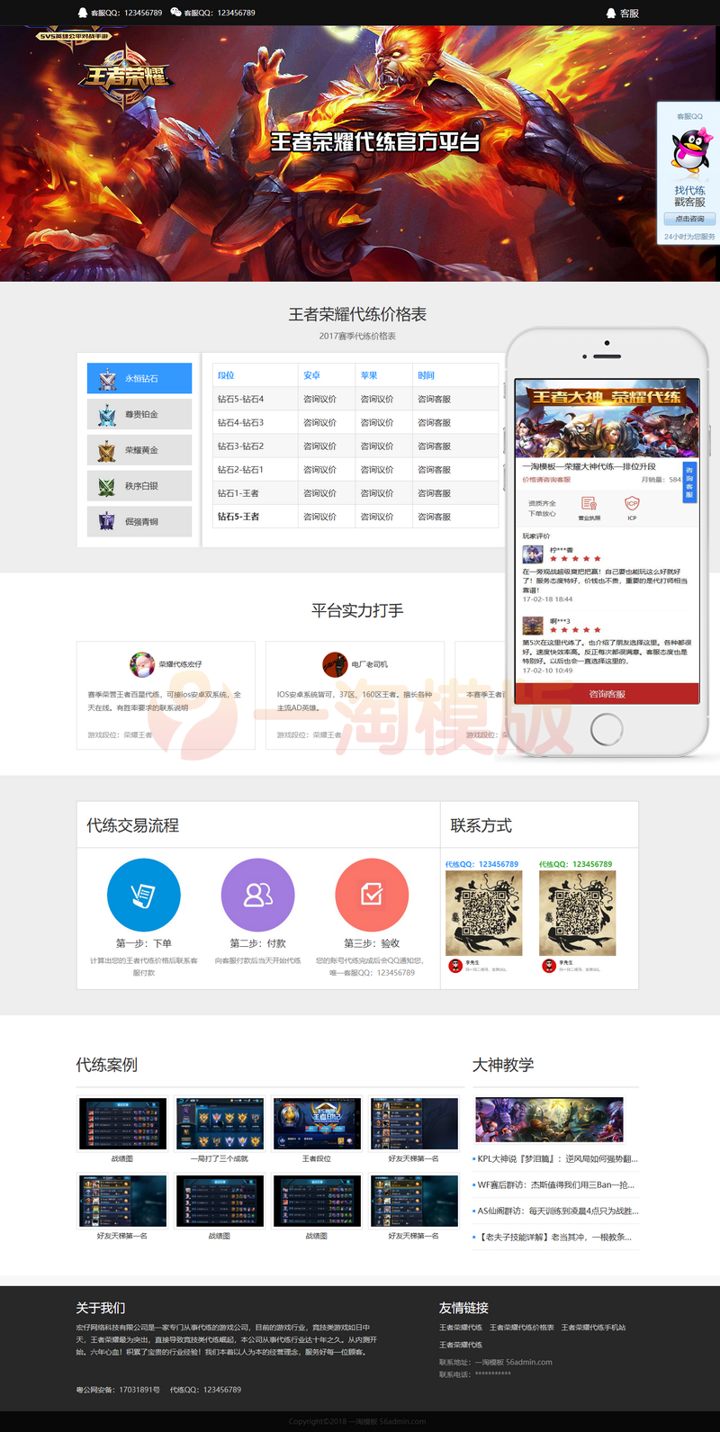The image size is (720, 1432).
Task: Click footer link 王者荣耀代练手机站
Action: [x=593, y=1328]
